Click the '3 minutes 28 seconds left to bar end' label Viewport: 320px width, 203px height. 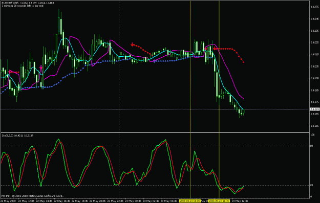22,6
